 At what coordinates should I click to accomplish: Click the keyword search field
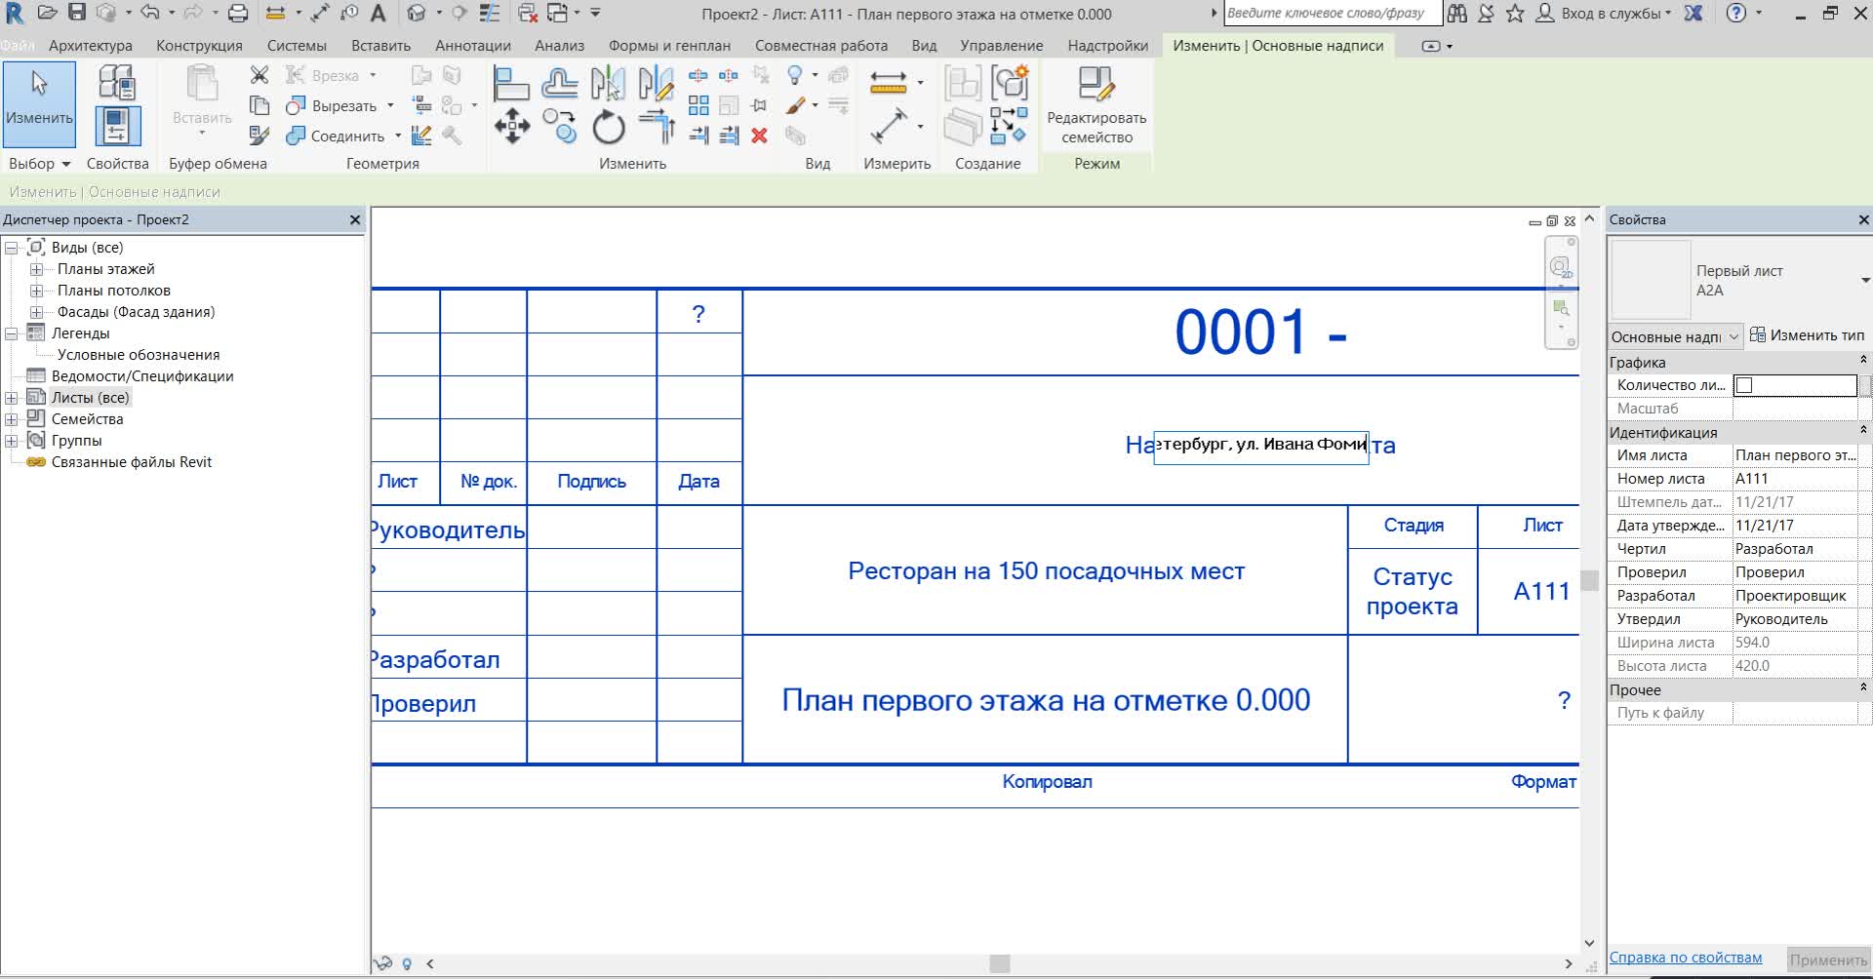point(1331,14)
